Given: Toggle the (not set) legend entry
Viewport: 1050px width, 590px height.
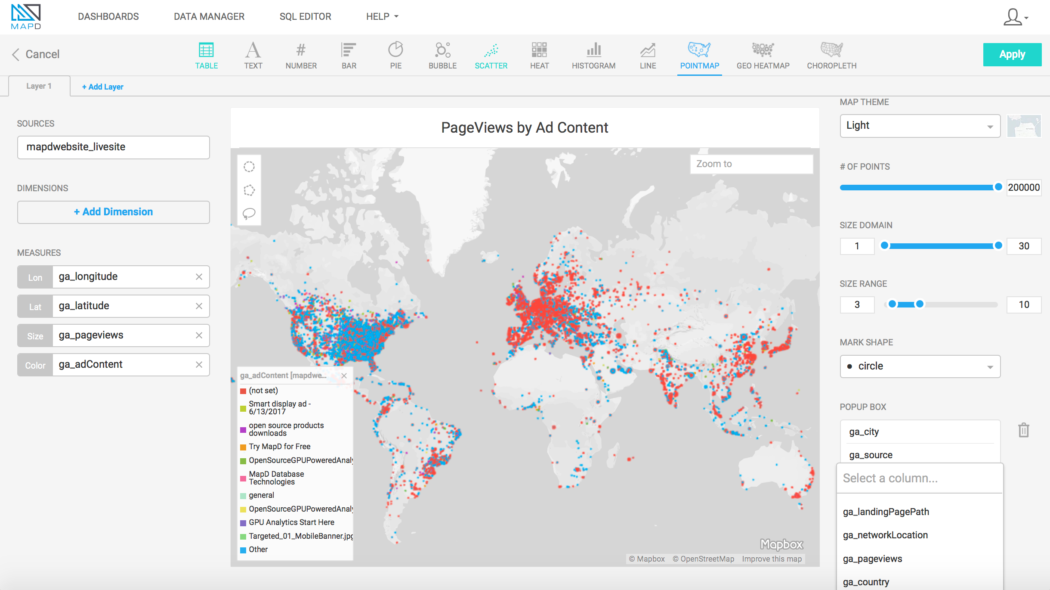Looking at the screenshot, I should point(263,391).
